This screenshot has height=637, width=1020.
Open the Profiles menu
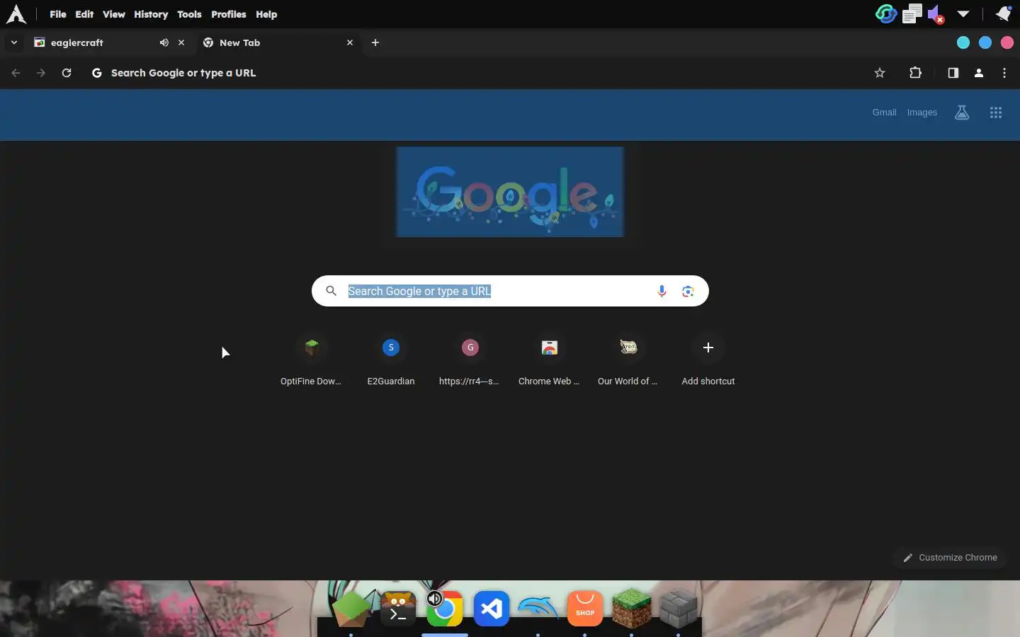(x=229, y=14)
